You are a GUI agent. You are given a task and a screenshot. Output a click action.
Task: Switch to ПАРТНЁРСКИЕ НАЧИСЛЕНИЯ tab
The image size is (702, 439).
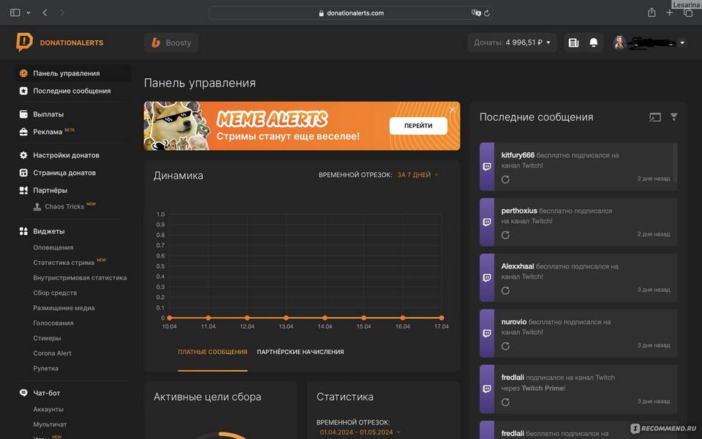[x=301, y=352]
